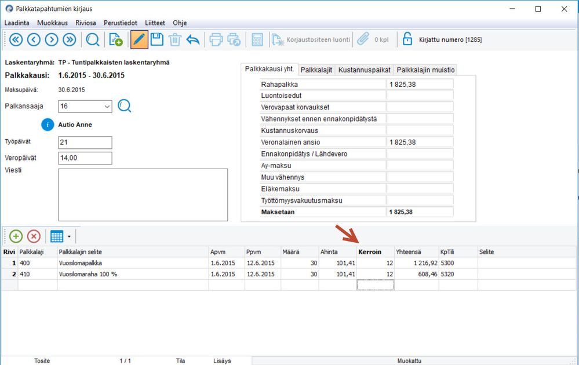Expand grid icon dropdown arrow

(x=69, y=236)
